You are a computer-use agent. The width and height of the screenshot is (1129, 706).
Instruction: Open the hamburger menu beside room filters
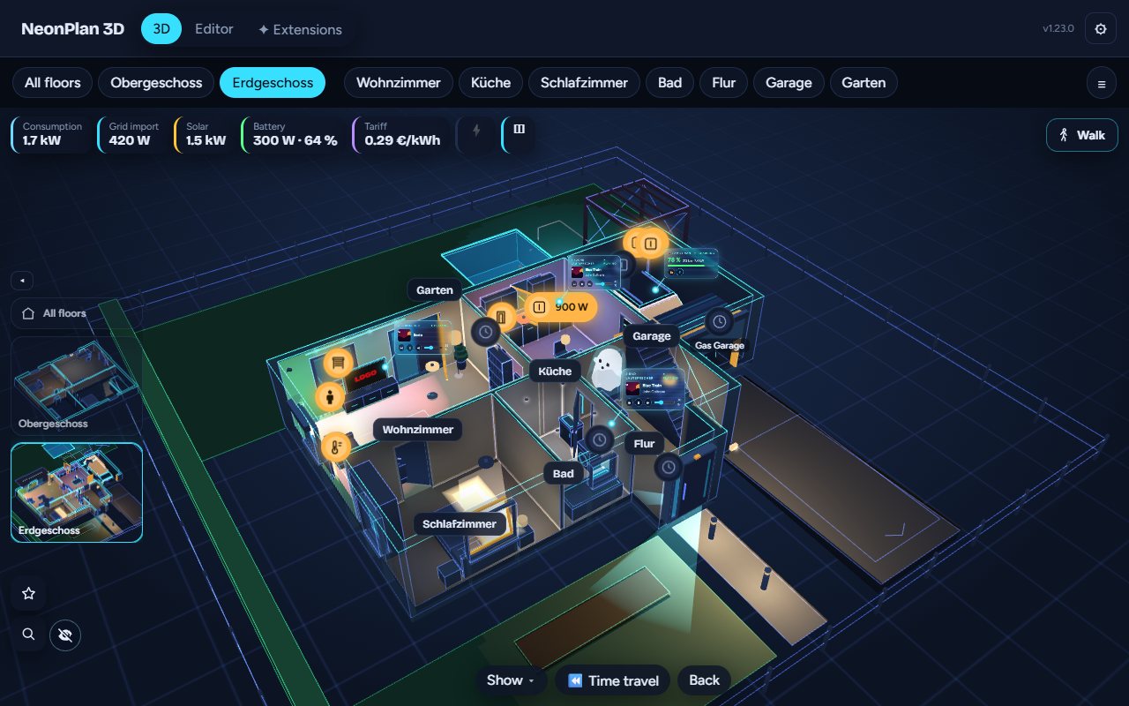coord(1101,83)
